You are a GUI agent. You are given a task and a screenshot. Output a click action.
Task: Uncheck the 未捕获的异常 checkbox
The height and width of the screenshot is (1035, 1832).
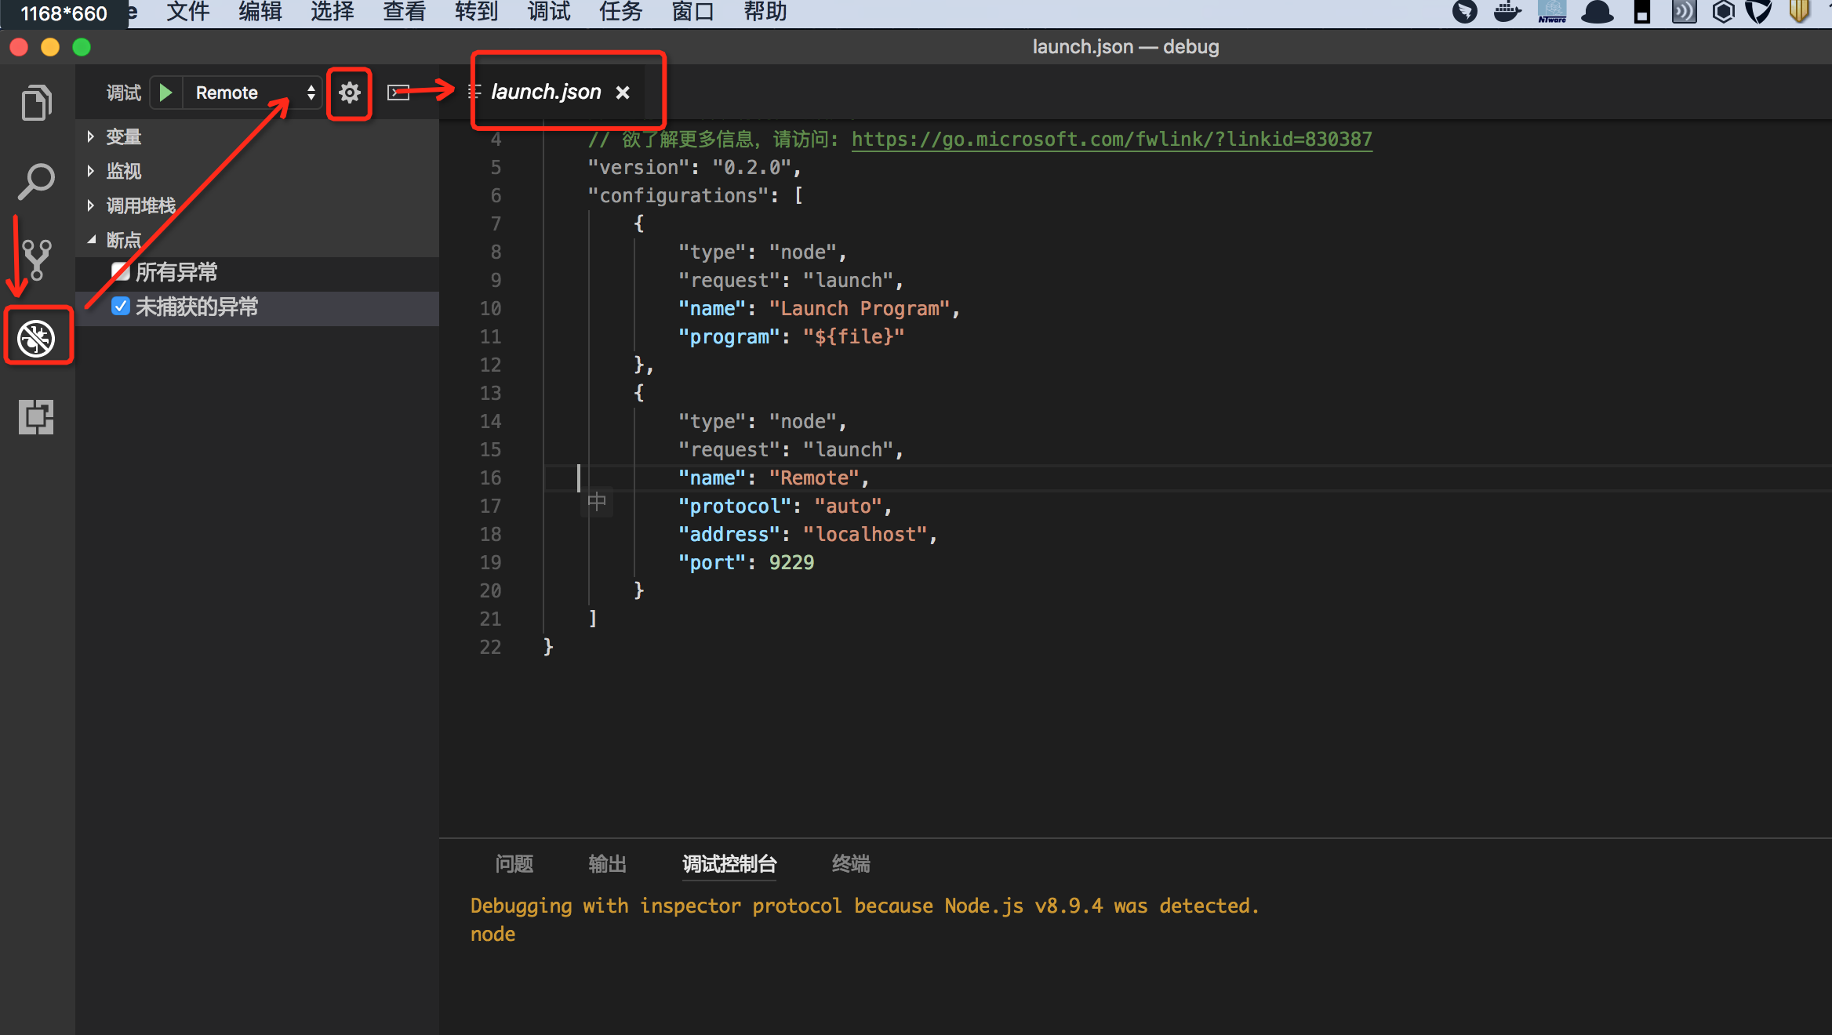(x=120, y=307)
